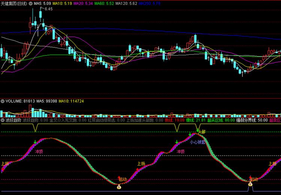Click the tallest red volume bar on left

(x=30, y=111)
